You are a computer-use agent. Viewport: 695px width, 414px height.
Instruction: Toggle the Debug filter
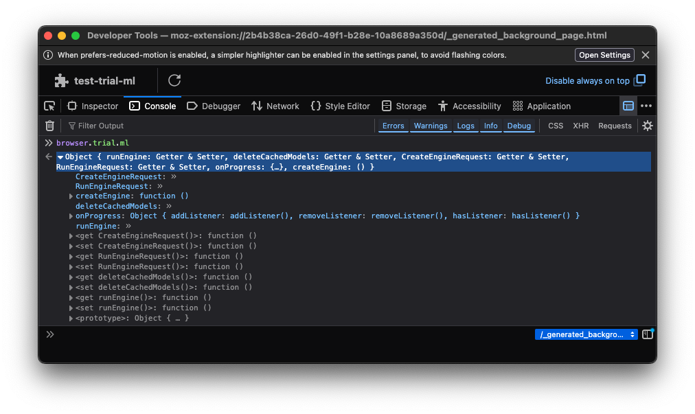pyautogui.click(x=519, y=126)
